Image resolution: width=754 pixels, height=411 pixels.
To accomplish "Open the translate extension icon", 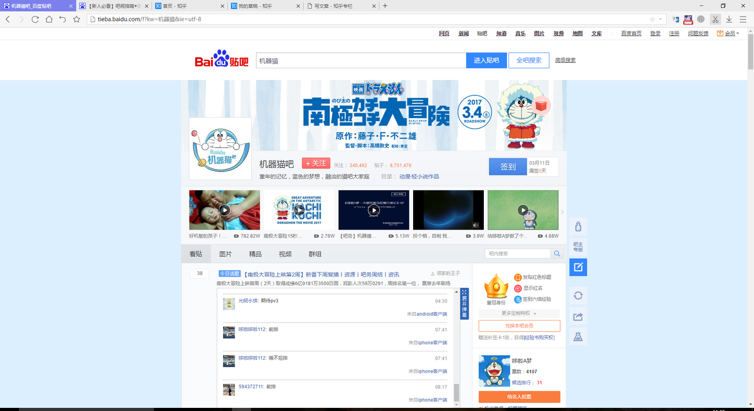I will (x=676, y=19).
